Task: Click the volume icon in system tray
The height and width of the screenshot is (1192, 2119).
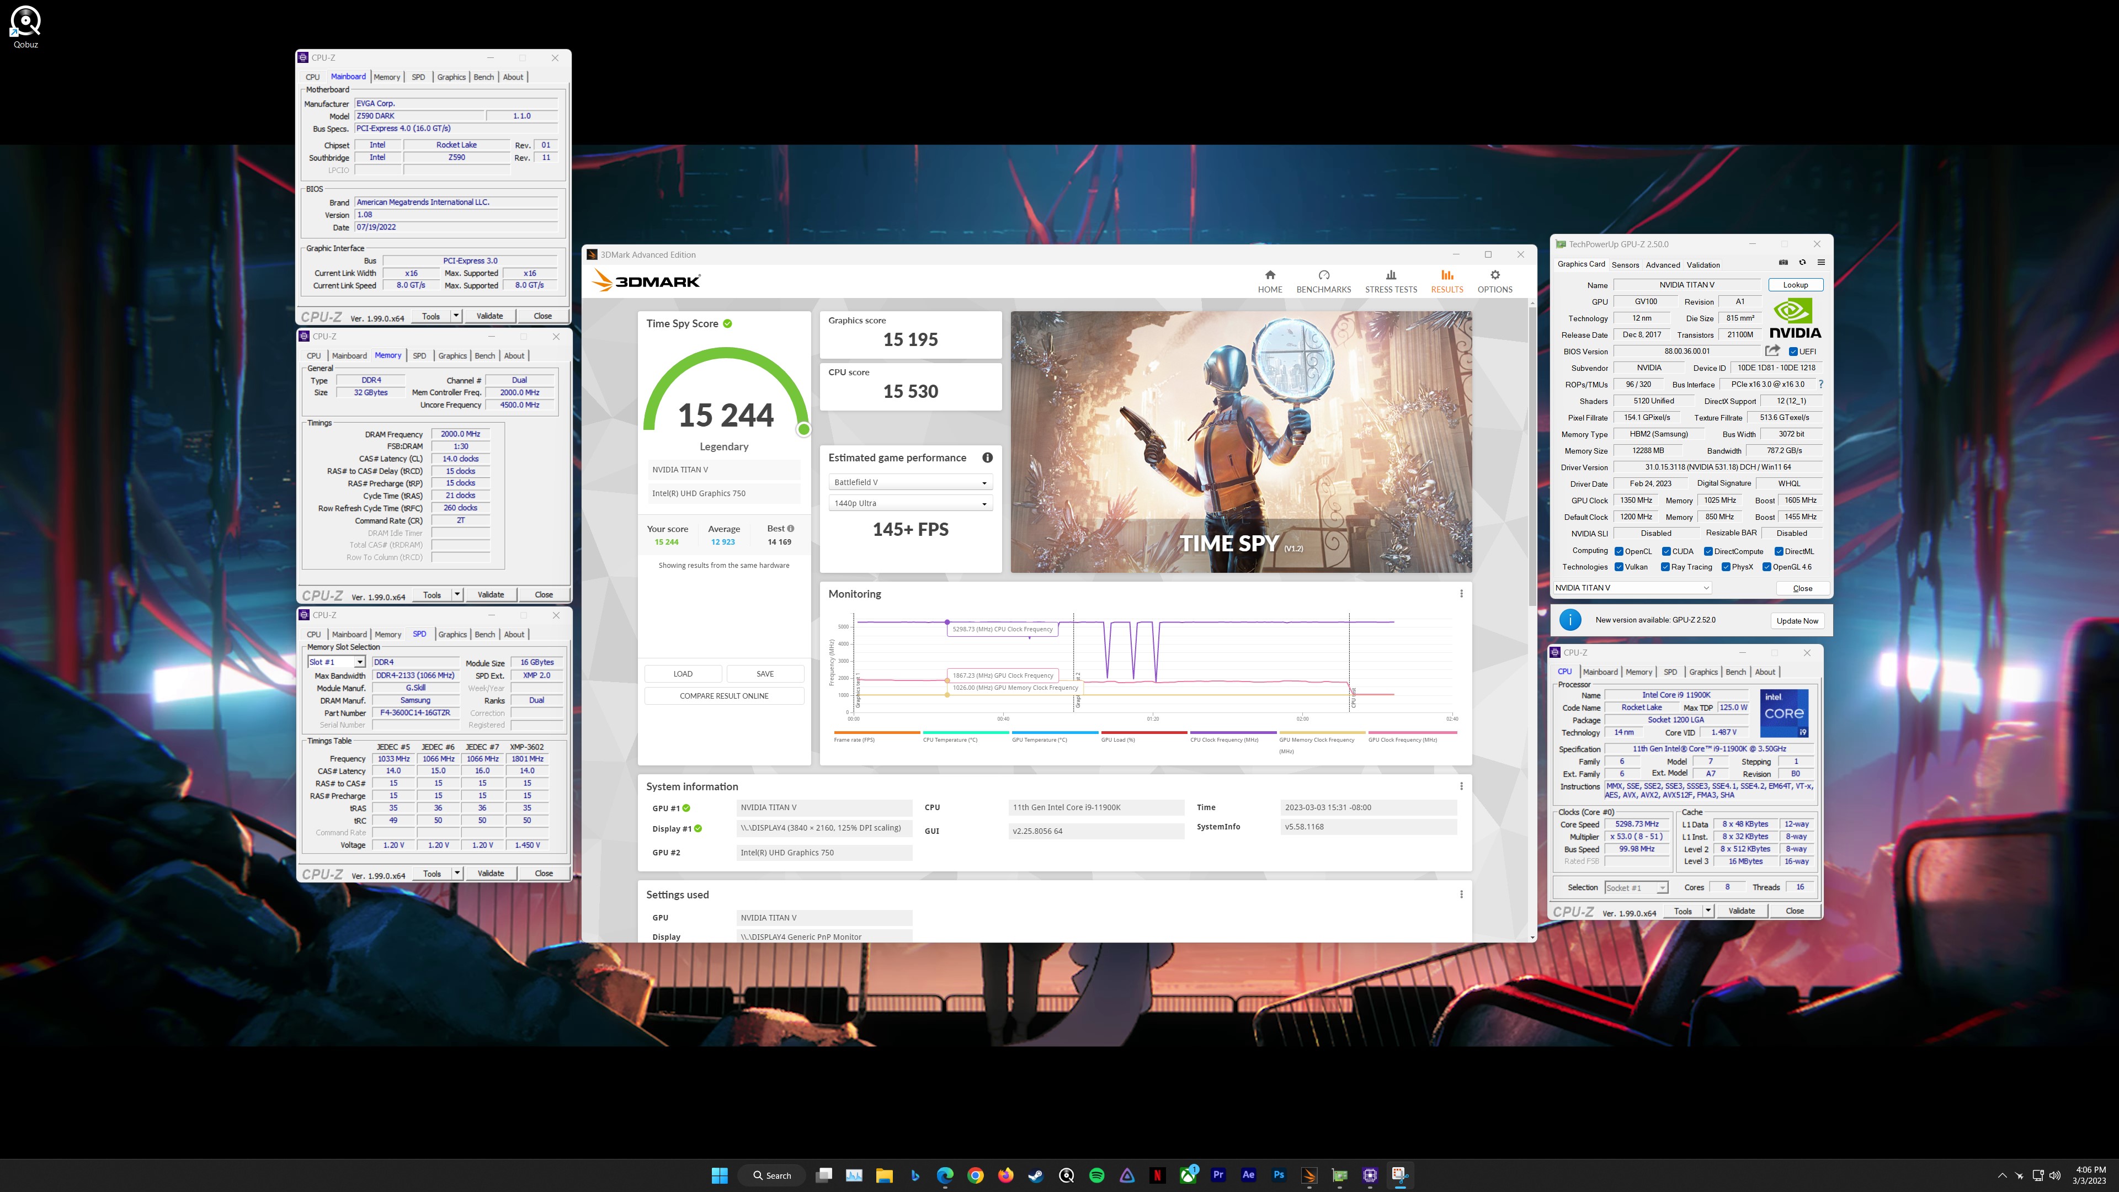Action: tap(2055, 1175)
